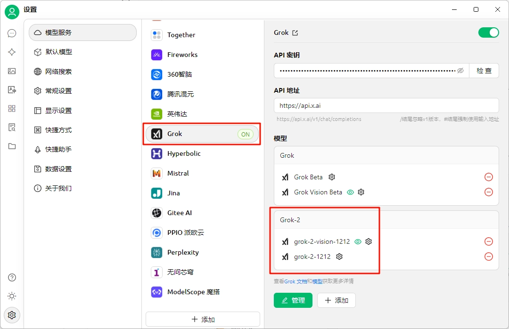Remove the grok-2-1212 model
This screenshot has height=329, width=509.
click(489, 257)
